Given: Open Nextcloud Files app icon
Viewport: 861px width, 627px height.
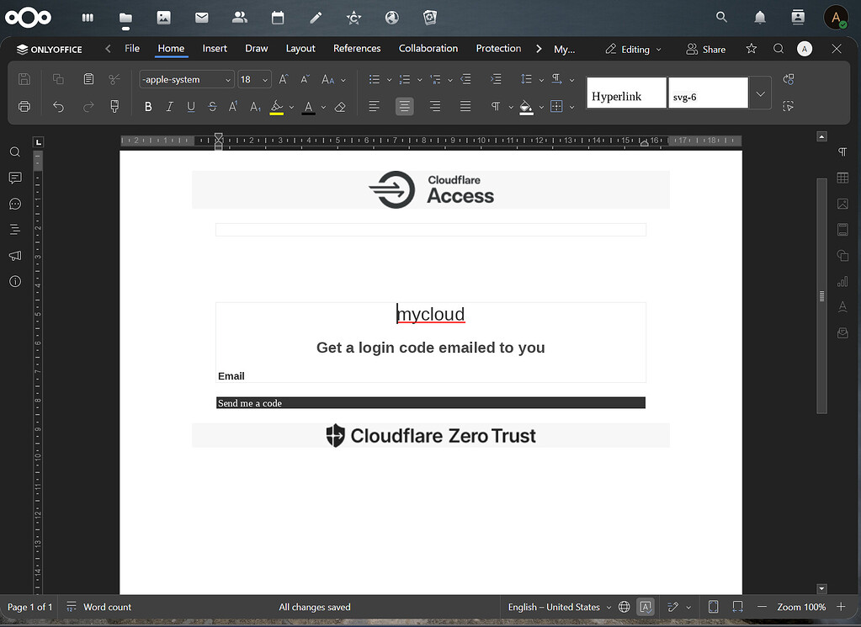Looking at the screenshot, I should point(125,19).
